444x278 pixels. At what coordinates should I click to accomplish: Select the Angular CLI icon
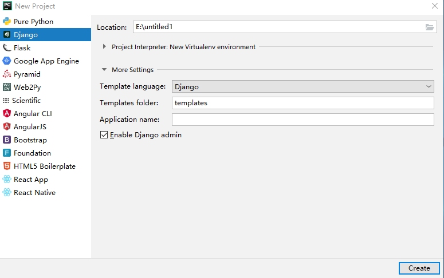coord(7,113)
